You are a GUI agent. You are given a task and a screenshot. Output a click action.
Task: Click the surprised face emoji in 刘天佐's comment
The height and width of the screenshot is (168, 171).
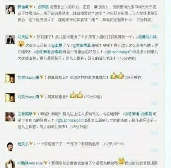(21, 43)
